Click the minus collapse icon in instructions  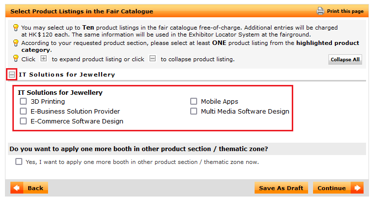coord(153,58)
